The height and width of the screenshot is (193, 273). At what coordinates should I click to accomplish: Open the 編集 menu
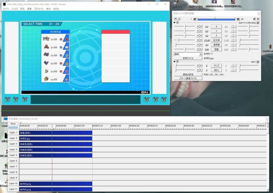pos(29,9)
